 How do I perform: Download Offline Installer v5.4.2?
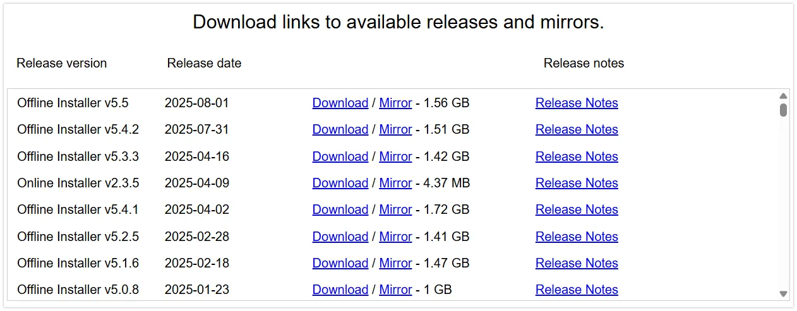[x=340, y=129]
